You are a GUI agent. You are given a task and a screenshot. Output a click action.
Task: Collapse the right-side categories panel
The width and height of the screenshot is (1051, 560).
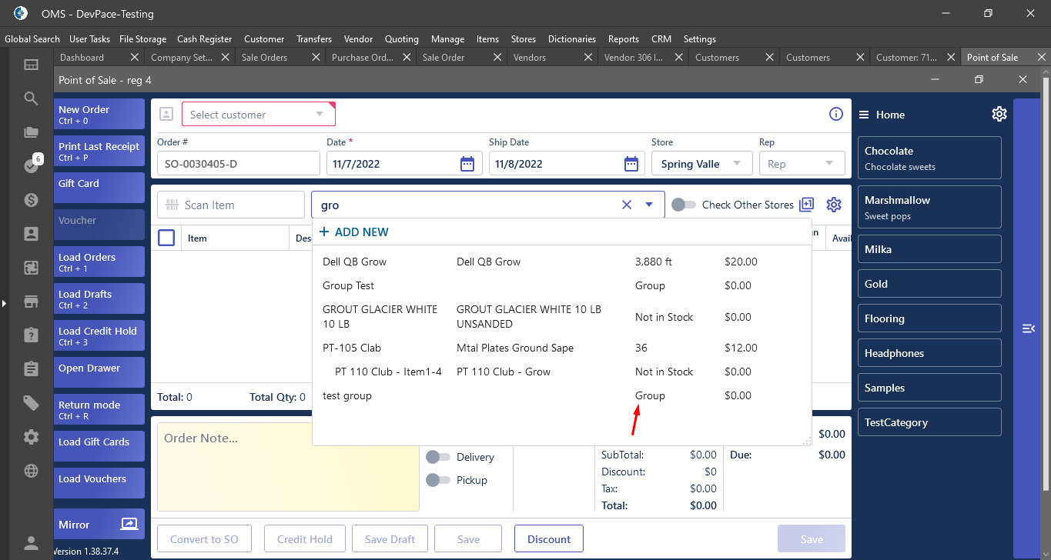1028,328
